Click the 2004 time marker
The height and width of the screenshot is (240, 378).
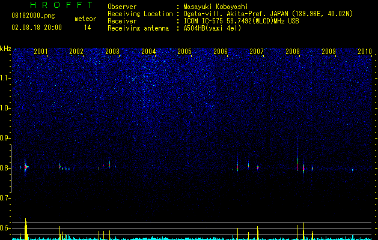[148, 52]
